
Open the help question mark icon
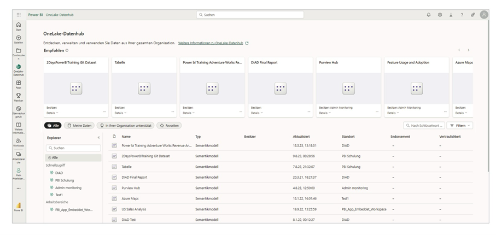pos(462,15)
